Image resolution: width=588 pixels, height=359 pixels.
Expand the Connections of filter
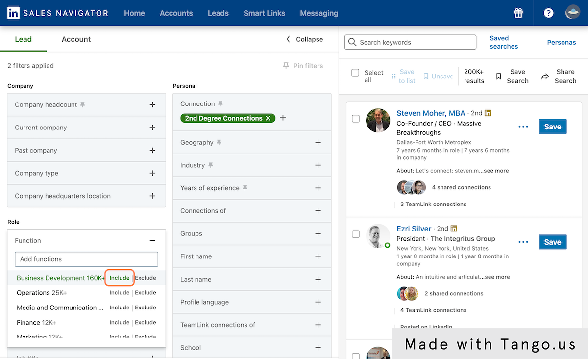pyautogui.click(x=318, y=211)
